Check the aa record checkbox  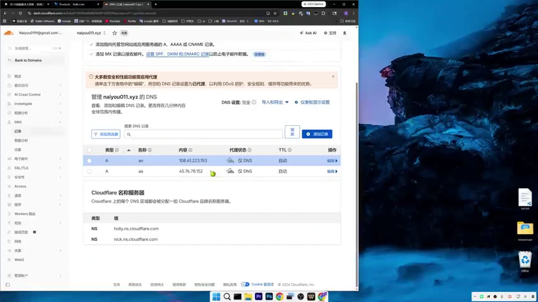(89, 171)
